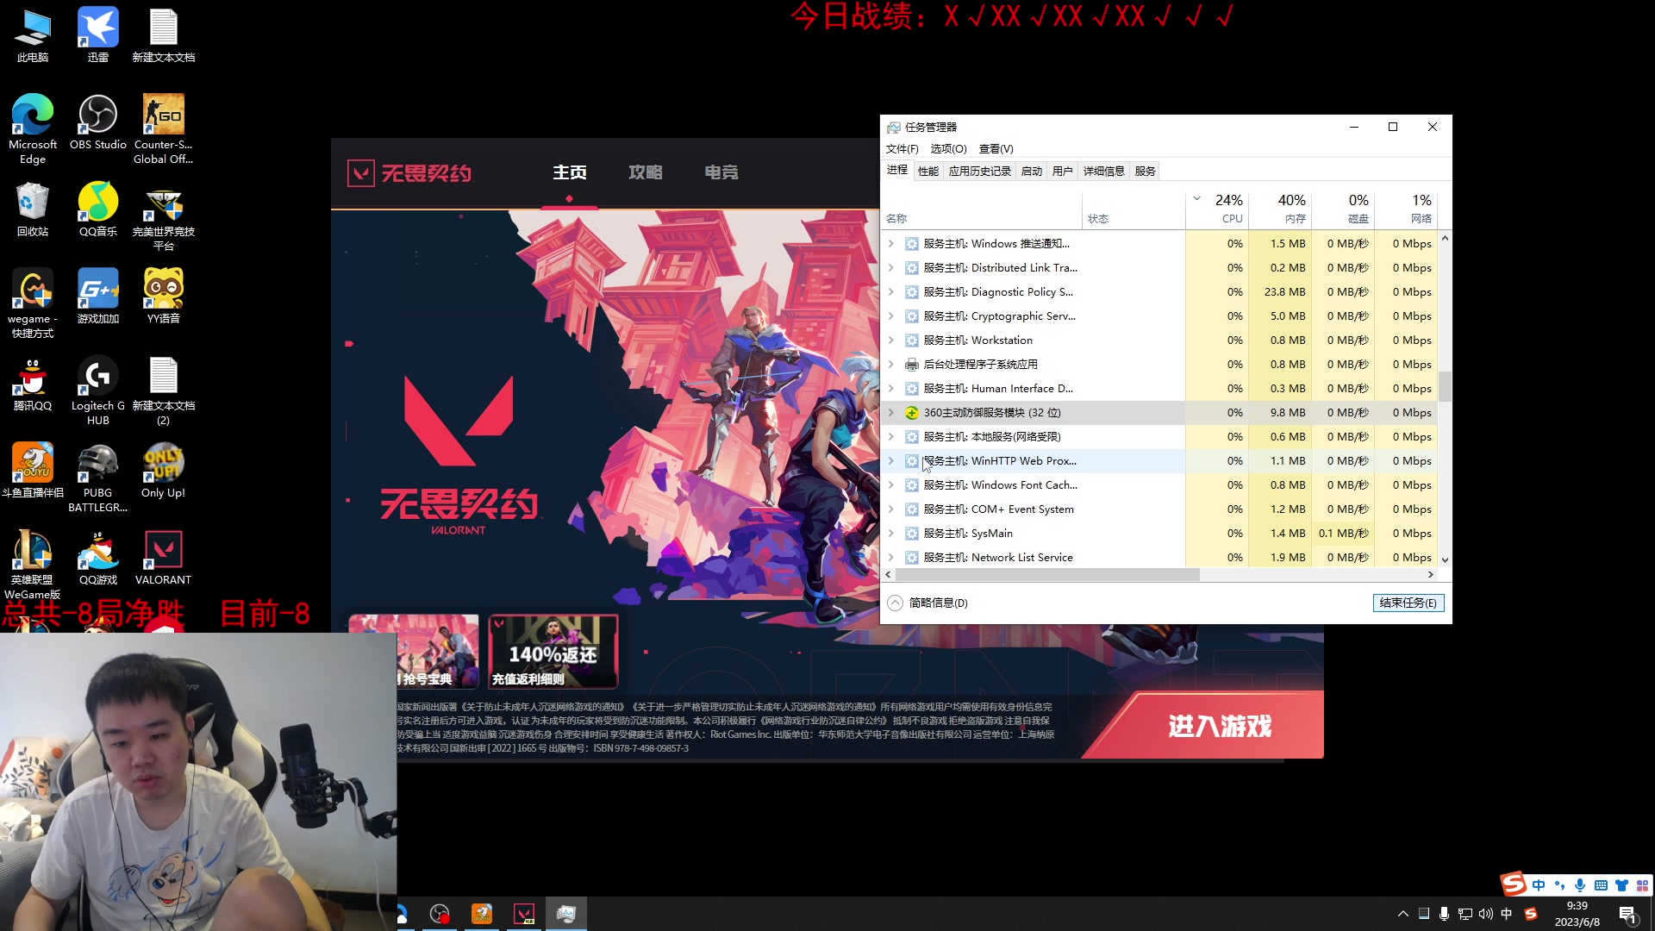This screenshot has width=1655, height=931.
Task: Click the 无畏契约 logo in launcher header
Action: pos(409,173)
